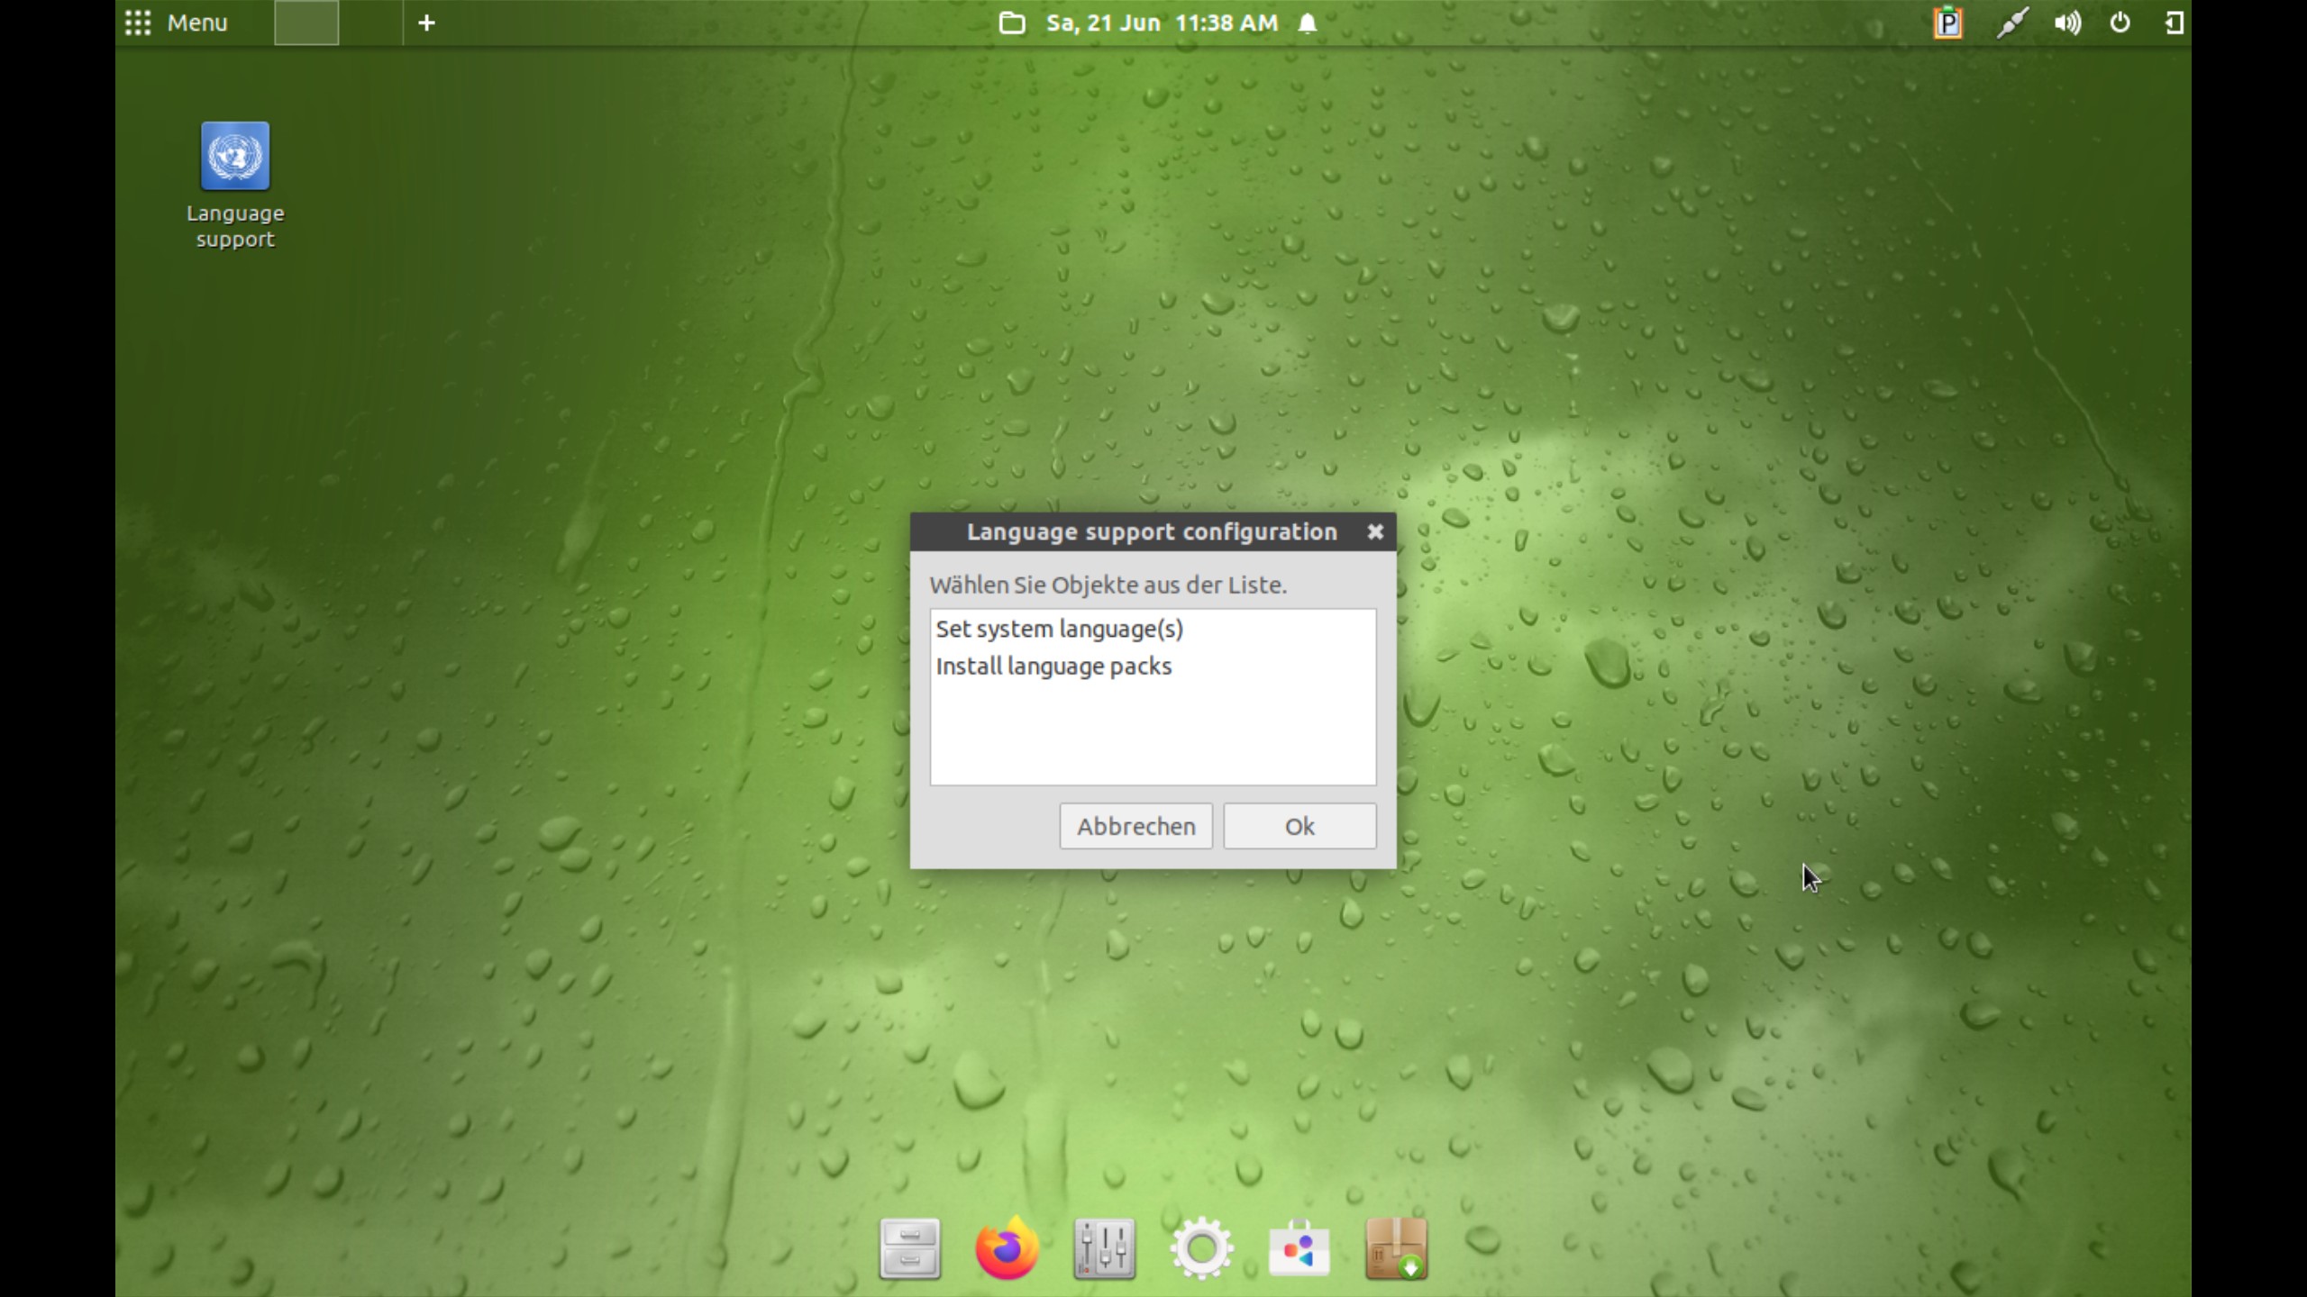Switch to the second empty workspace
Screen dimensions: 2307x1297
pyautogui.click(x=370, y=23)
